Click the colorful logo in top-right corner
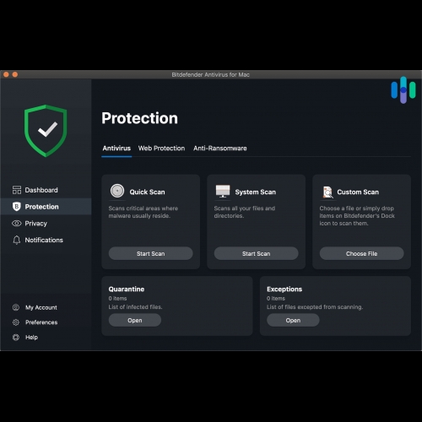Viewport: 422px width, 422px height. pyautogui.click(x=403, y=90)
